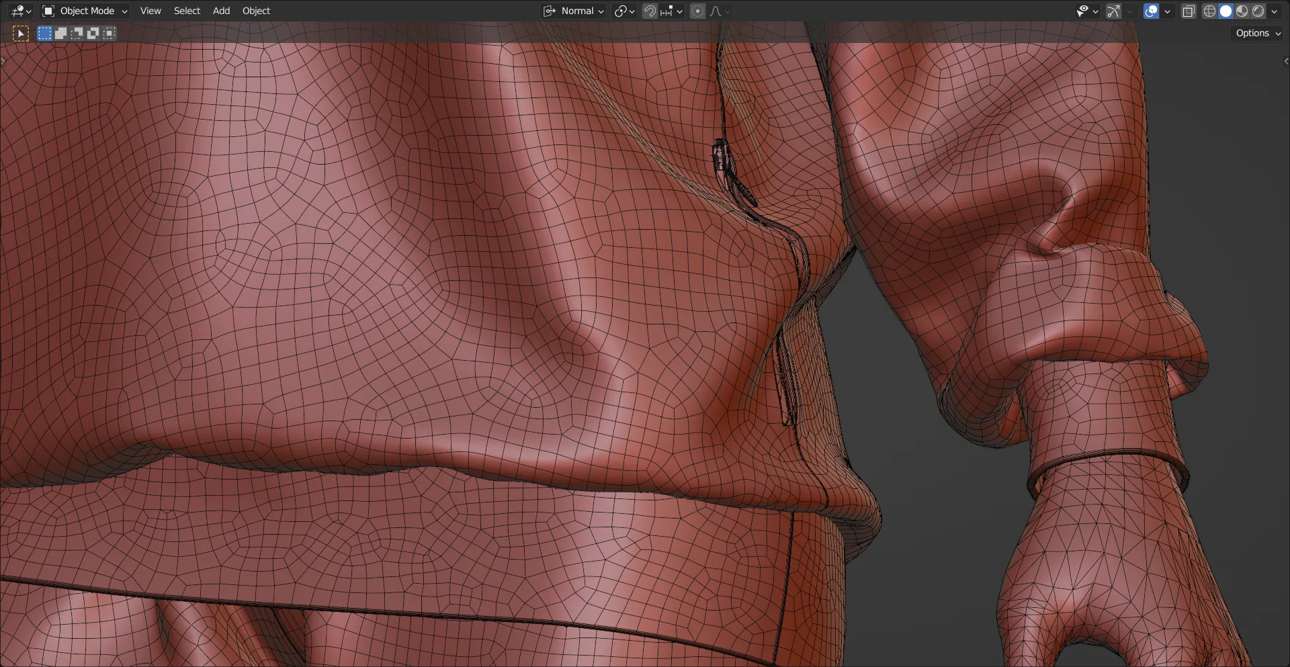Open the transform pivot point dropdown
The image size is (1290, 667).
624,11
